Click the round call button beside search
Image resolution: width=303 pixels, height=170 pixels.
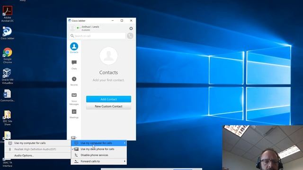tap(130, 36)
